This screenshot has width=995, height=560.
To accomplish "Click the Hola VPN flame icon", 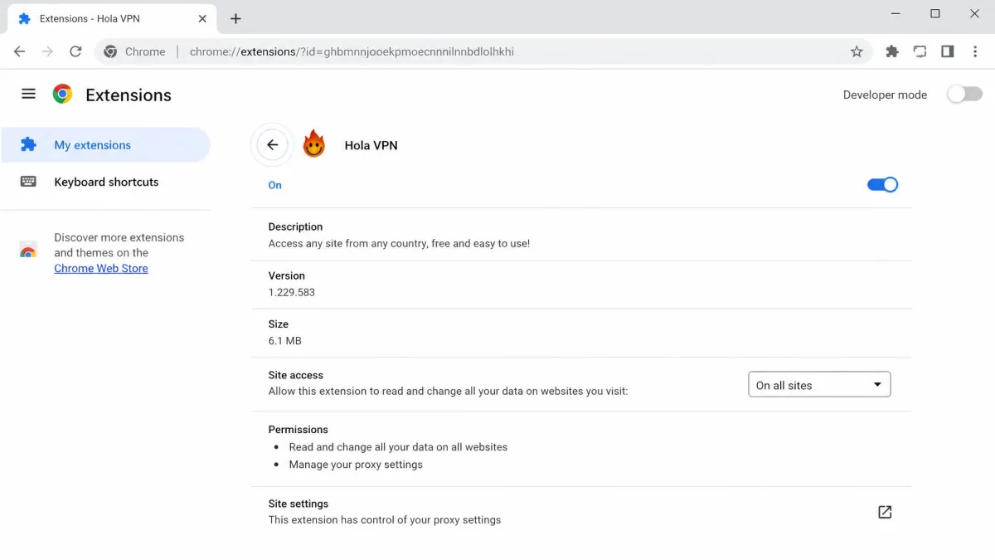I will click(313, 144).
